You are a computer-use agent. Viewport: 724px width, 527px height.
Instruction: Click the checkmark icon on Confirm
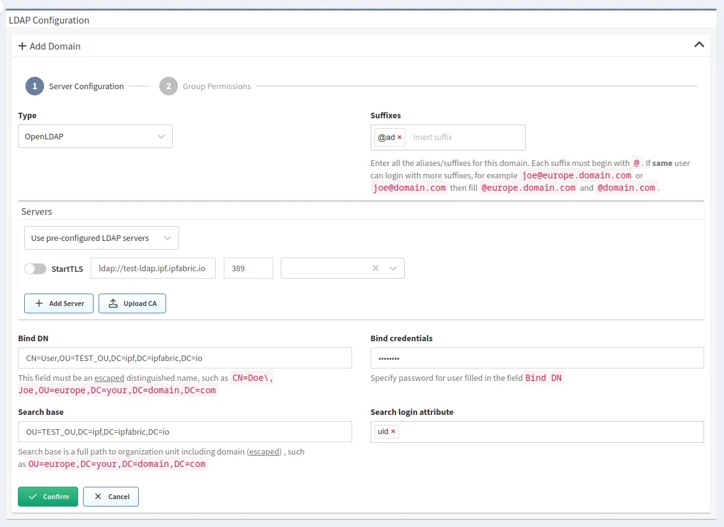[33, 497]
